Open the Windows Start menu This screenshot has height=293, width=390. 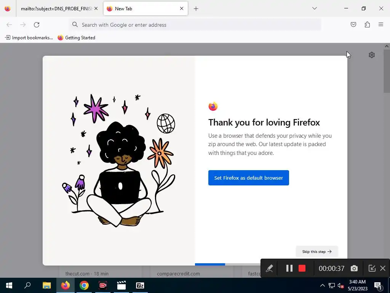9,285
